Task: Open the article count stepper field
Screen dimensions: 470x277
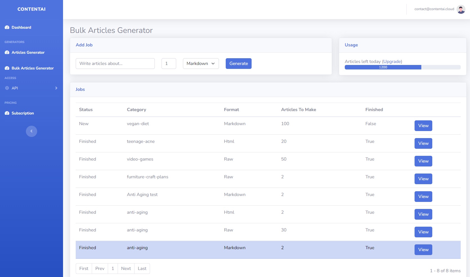Action: tap(168, 63)
